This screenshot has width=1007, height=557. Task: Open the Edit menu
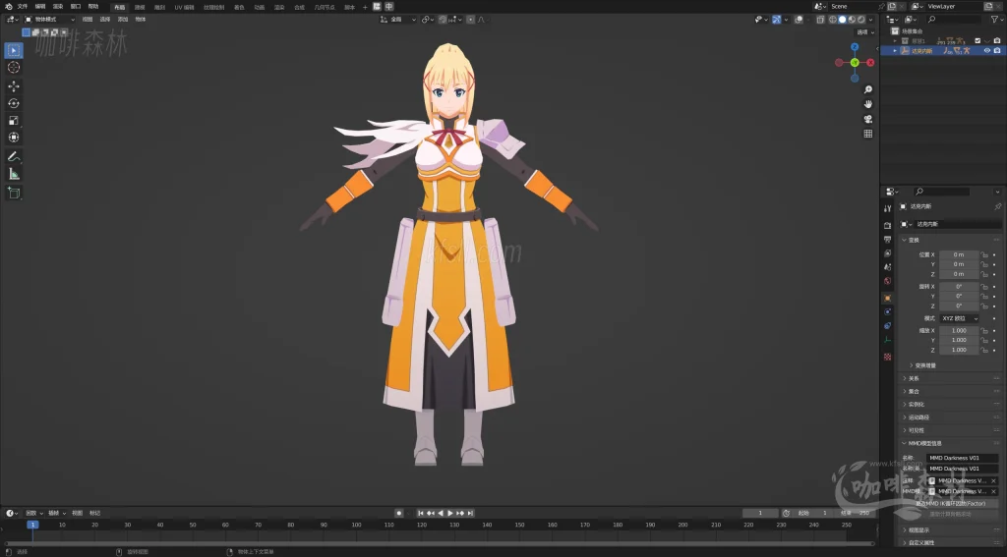40,7
